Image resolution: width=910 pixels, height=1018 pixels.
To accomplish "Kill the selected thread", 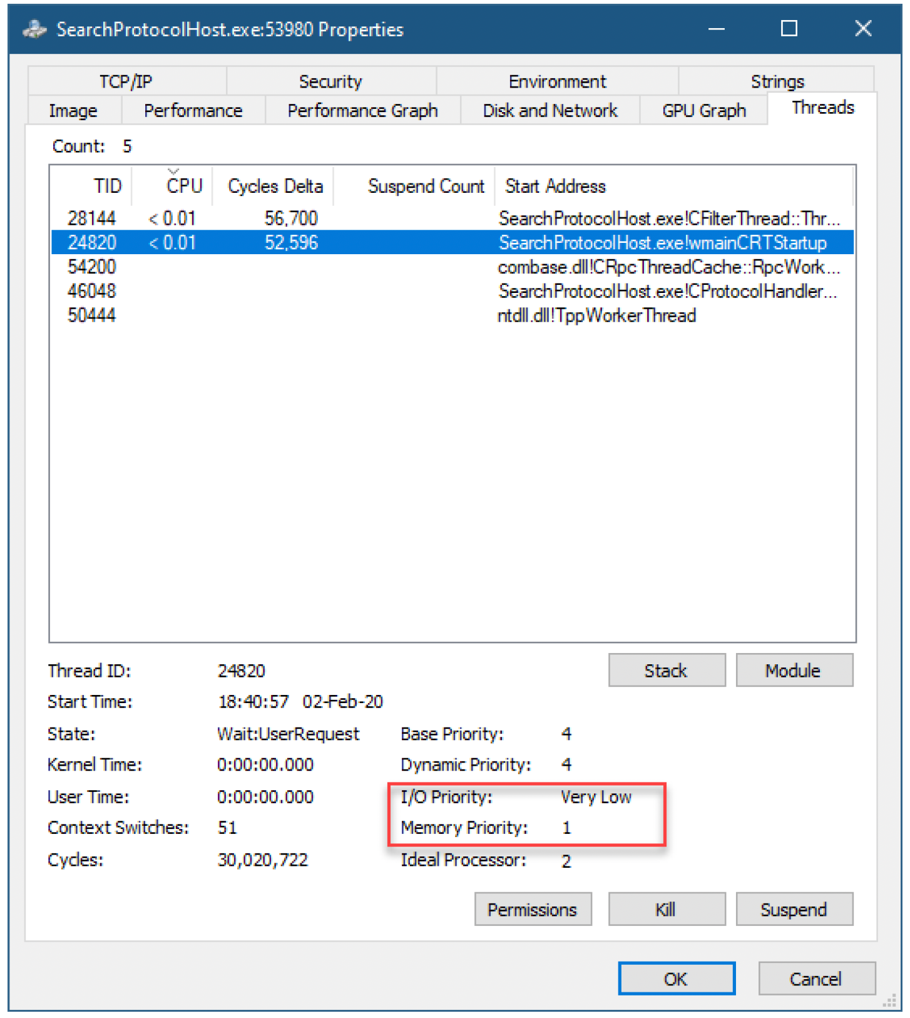I will click(667, 910).
